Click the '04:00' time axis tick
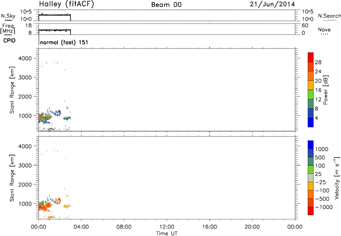 tap(81, 227)
